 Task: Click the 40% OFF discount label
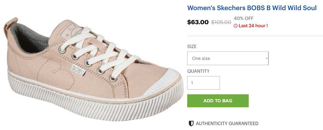pyautogui.click(x=244, y=18)
